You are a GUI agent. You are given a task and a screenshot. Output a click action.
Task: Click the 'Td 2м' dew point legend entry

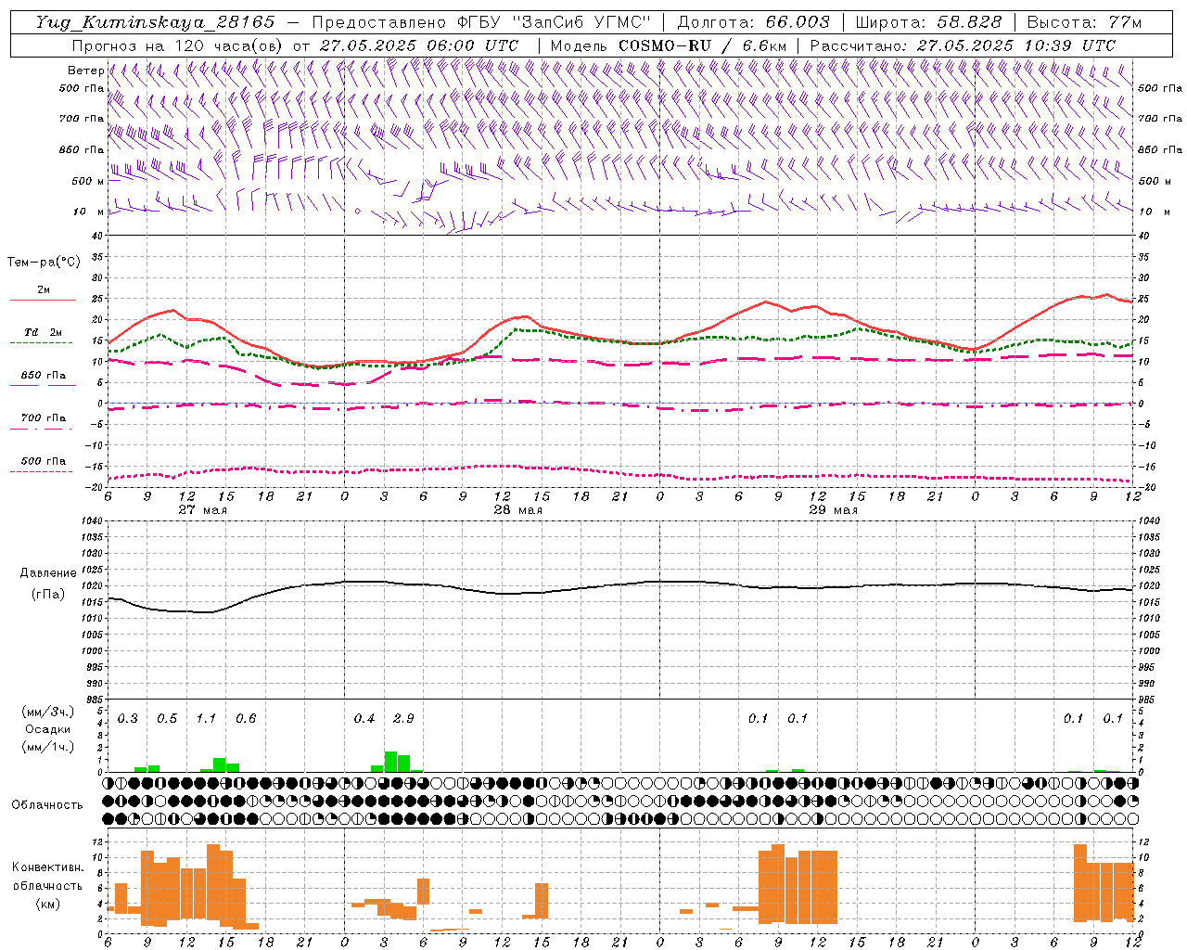click(44, 332)
